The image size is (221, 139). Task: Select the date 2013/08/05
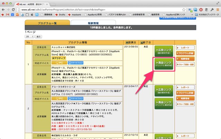[x=131, y=47]
